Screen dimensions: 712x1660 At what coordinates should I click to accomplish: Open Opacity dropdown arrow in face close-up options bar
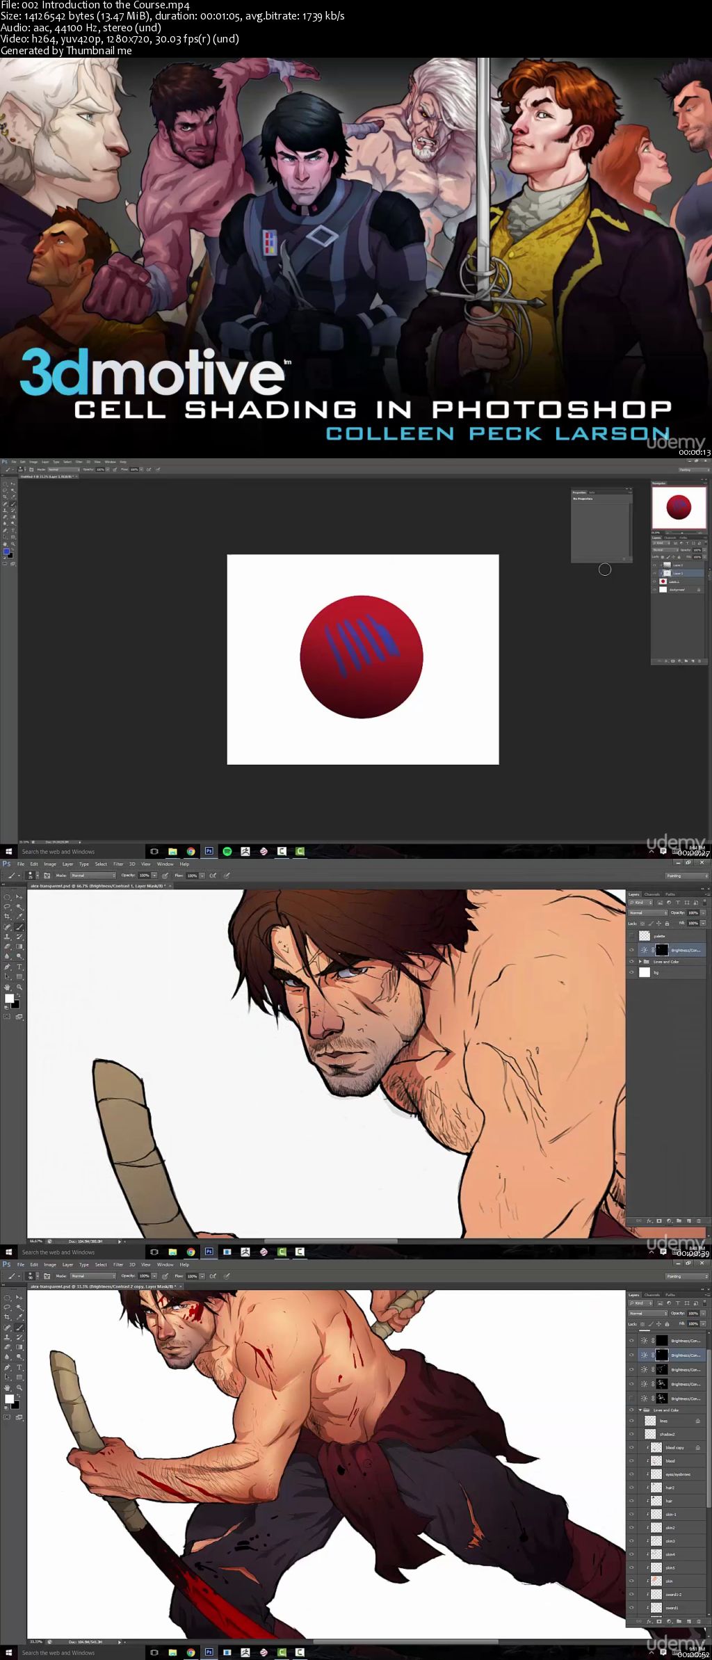(154, 876)
